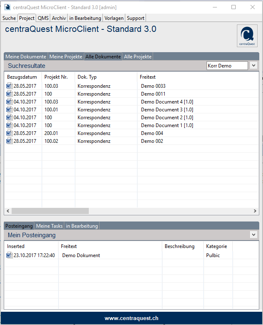Click the right scroll arrow of results
263x325 pixels.
(255, 211)
